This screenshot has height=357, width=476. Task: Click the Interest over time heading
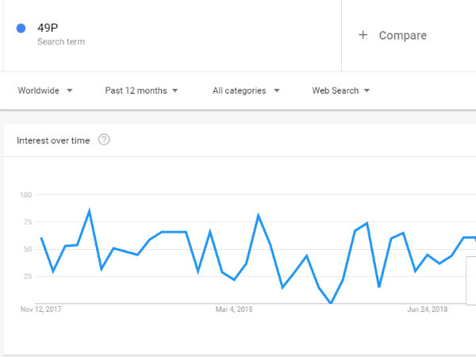[55, 140]
